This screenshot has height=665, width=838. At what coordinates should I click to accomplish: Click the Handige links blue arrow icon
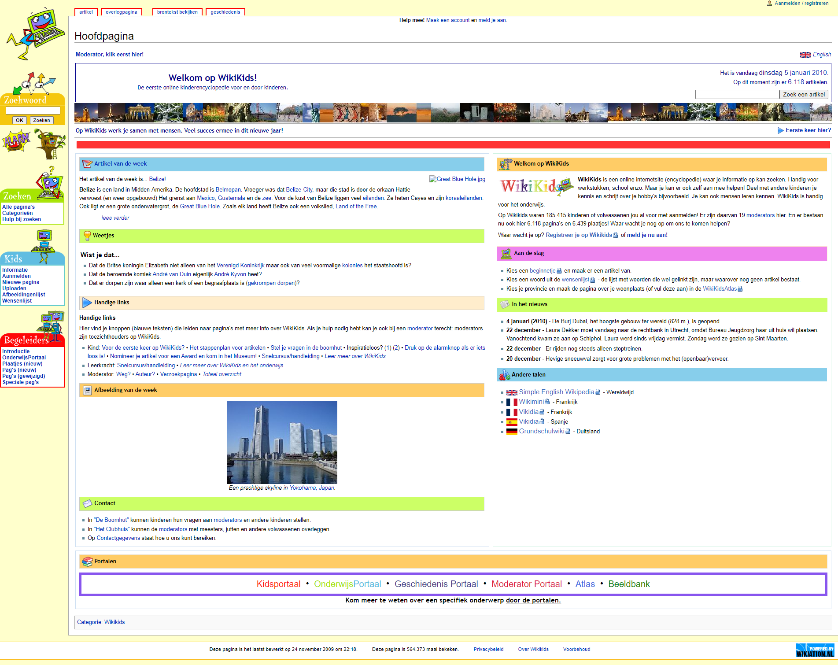pyautogui.click(x=87, y=303)
